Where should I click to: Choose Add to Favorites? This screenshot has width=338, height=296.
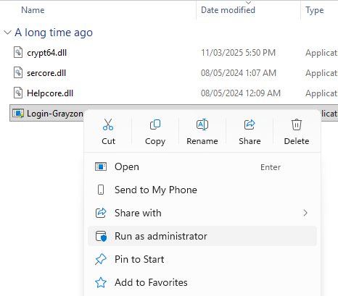point(202,282)
